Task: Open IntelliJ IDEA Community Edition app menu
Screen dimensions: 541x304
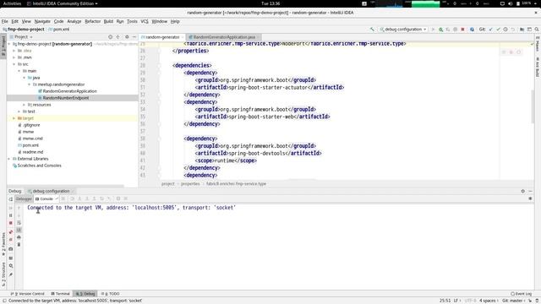Action: [x=63, y=3]
